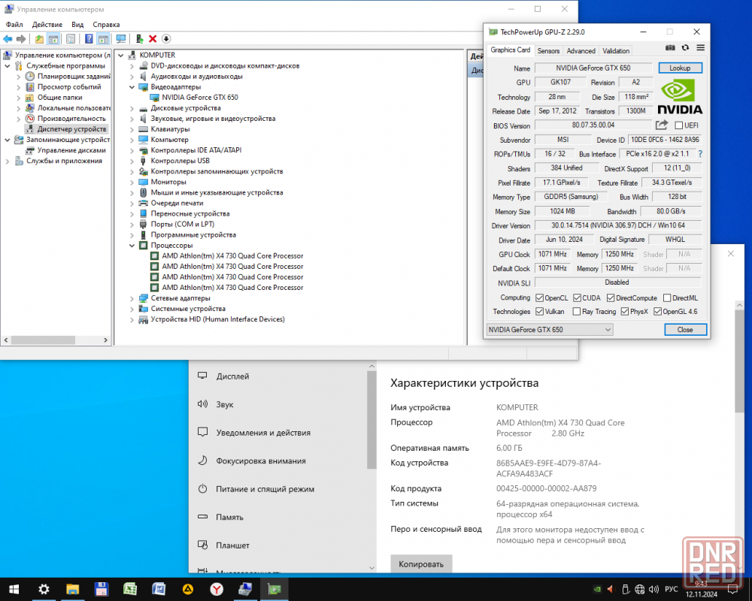The height and width of the screenshot is (601, 752).
Task: Open the Действие menu
Action: click(x=47, y=25)
